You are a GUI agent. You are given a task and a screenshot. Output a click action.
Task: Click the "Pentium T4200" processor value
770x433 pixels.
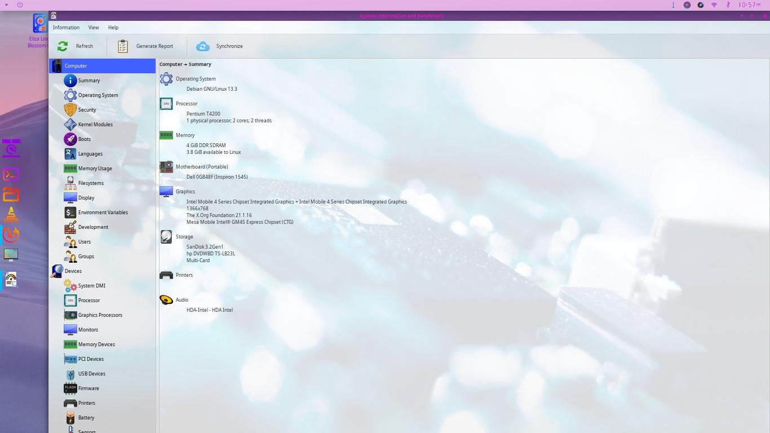pos(203,114)
